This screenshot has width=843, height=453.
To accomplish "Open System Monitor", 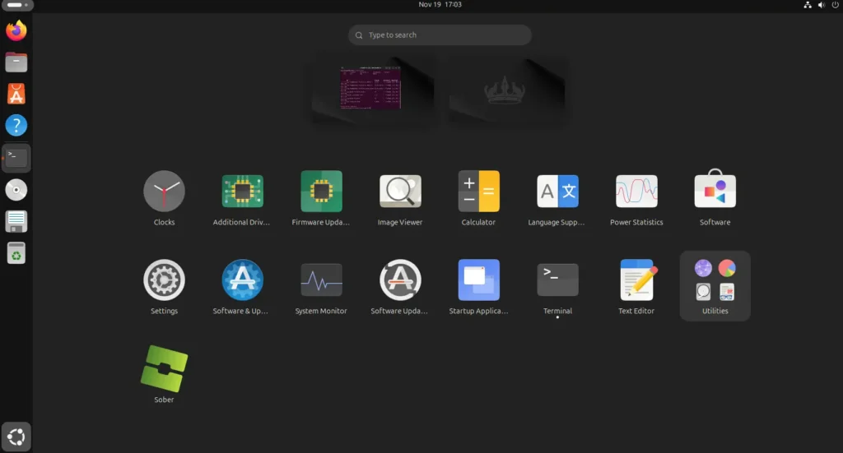I will pos(321,280).
